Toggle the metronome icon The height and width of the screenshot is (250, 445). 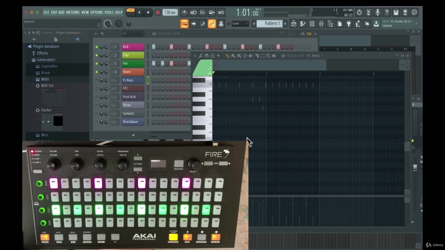[x=184, y=12]
